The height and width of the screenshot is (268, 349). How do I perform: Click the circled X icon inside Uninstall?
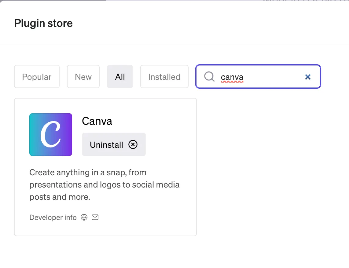pyautogui.click(x=133, y=144)
